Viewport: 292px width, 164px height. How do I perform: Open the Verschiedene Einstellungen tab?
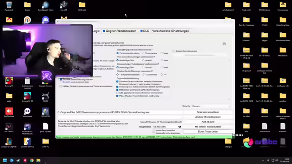[171, 31]
